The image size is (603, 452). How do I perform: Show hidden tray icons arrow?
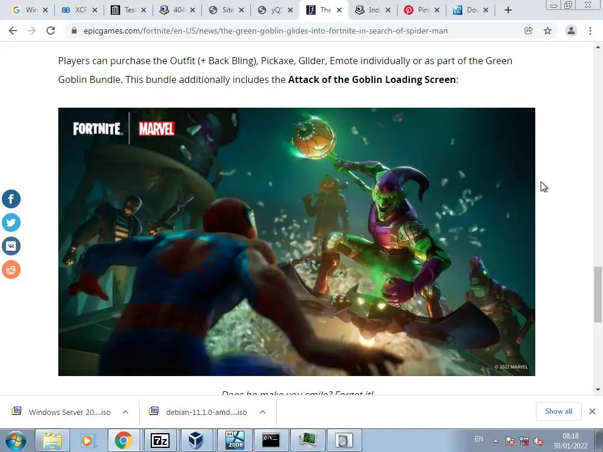pos(496,441)
